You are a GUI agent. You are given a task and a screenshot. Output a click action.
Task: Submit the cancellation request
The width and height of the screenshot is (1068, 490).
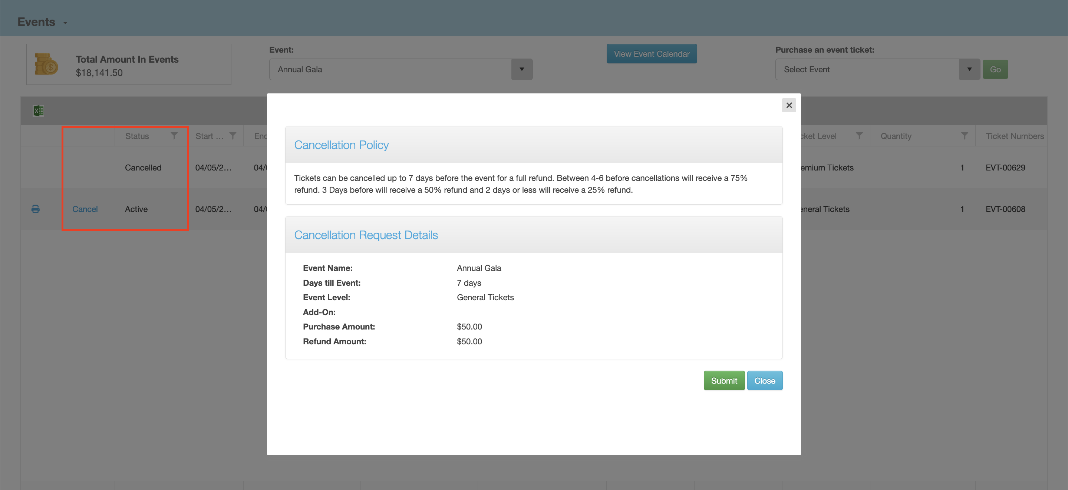click(723, 380)
